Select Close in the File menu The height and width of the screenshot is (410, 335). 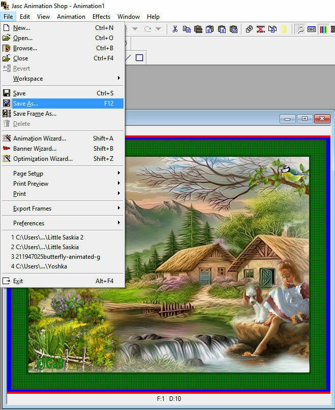tap(63, 58)
